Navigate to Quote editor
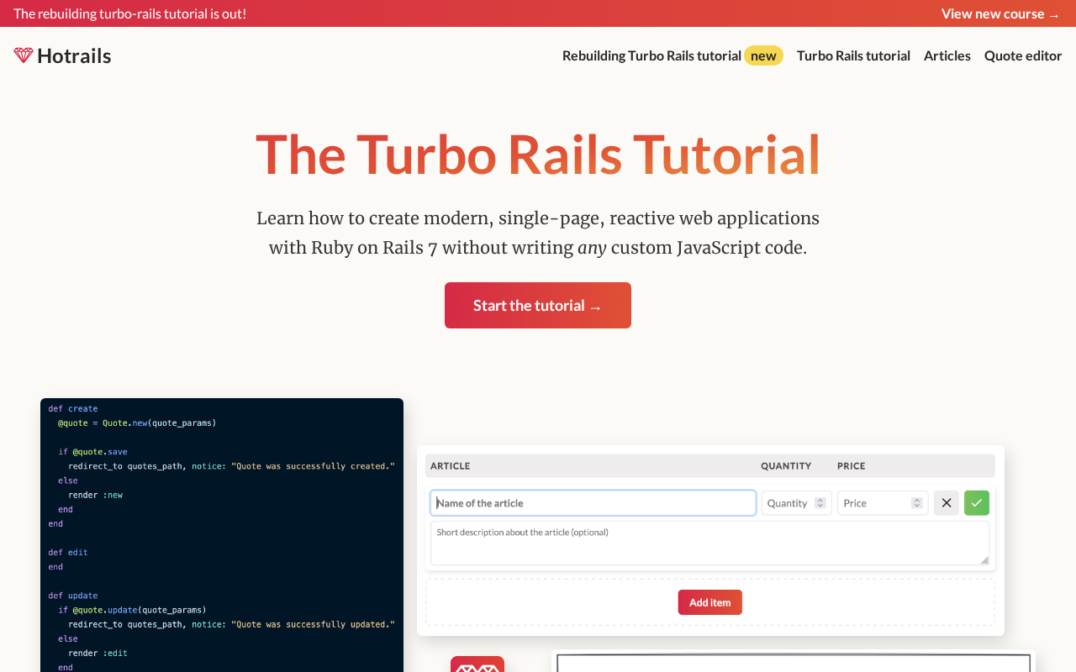 [1023, 55]
